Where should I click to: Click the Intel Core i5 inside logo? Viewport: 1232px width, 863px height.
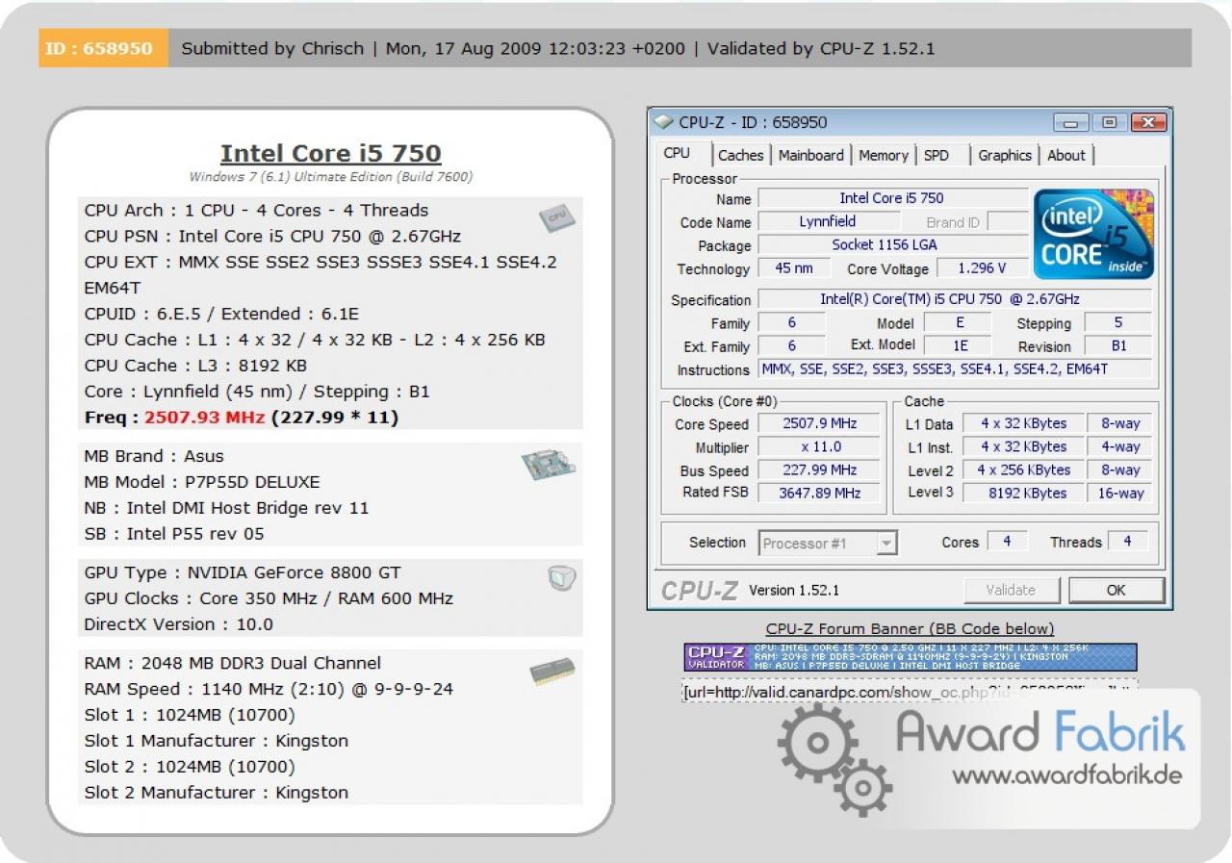click(1093, 234)
